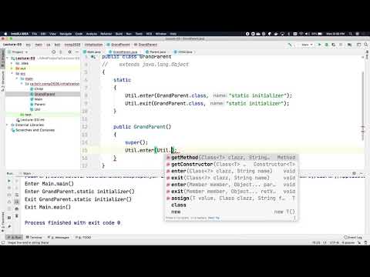Open the Navigate menu
The image size is (370, 277).
[x=66, y=34]
